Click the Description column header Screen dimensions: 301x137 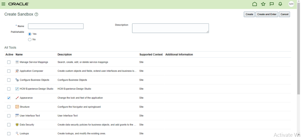pyautogui.click(x=65, y=54)
